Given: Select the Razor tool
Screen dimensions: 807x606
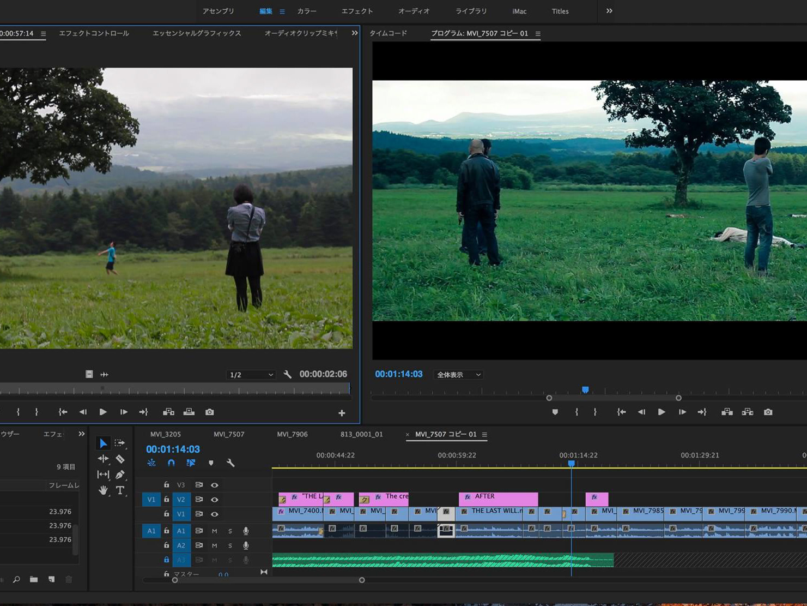Looking at the screenshot, I should [120, 459].
